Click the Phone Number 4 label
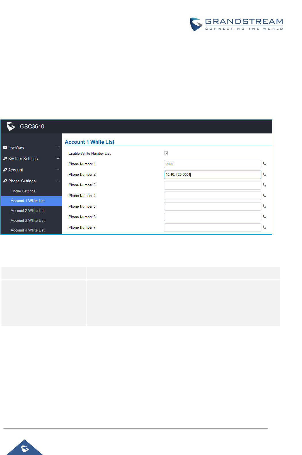The height and width of the screenshot is (455, 302). coord(82,196)
